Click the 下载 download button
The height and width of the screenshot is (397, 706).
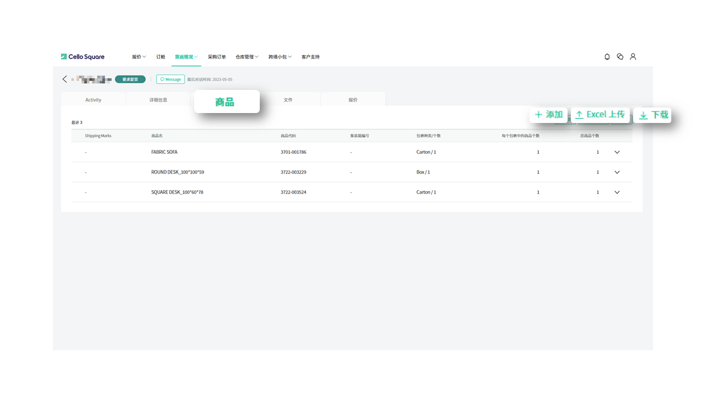point(653,115)
